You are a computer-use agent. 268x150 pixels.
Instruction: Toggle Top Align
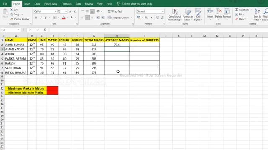(x=82, y=11)
